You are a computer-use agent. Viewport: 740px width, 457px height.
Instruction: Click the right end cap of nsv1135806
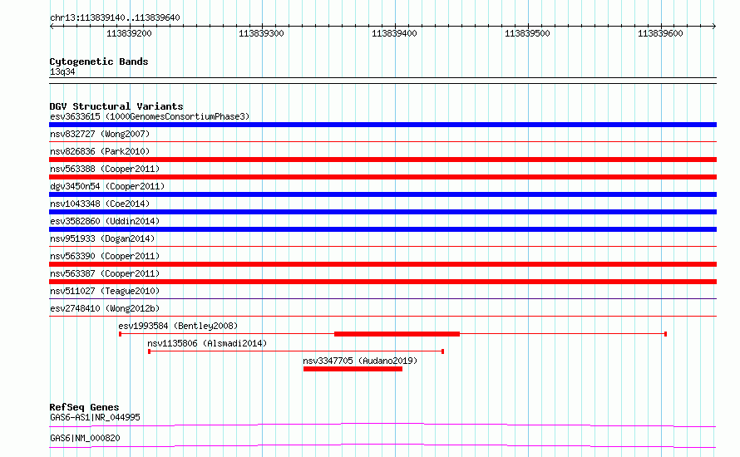[442, 351]
